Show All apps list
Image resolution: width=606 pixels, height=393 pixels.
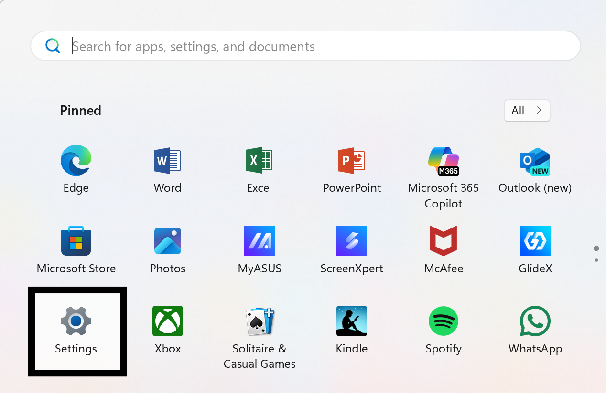pos(527,111)
